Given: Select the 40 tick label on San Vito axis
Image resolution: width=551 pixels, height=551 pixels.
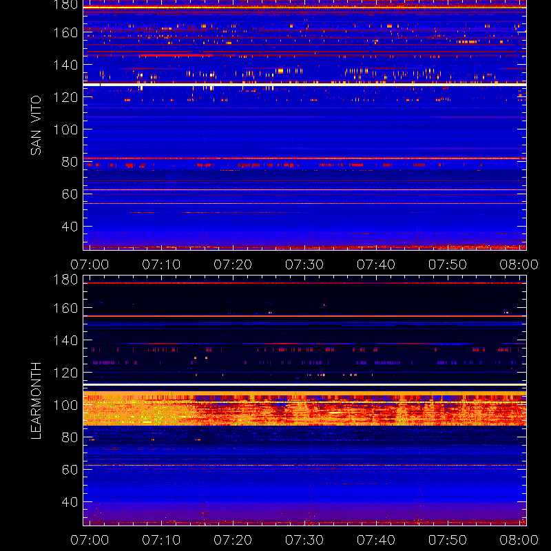Looking at the screenshot, I should pyautogui.click(x=70, y=227).
